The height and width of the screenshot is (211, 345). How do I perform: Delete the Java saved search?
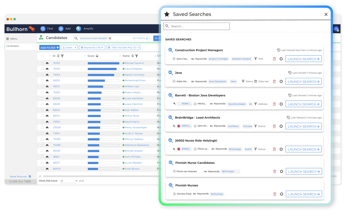274,82
